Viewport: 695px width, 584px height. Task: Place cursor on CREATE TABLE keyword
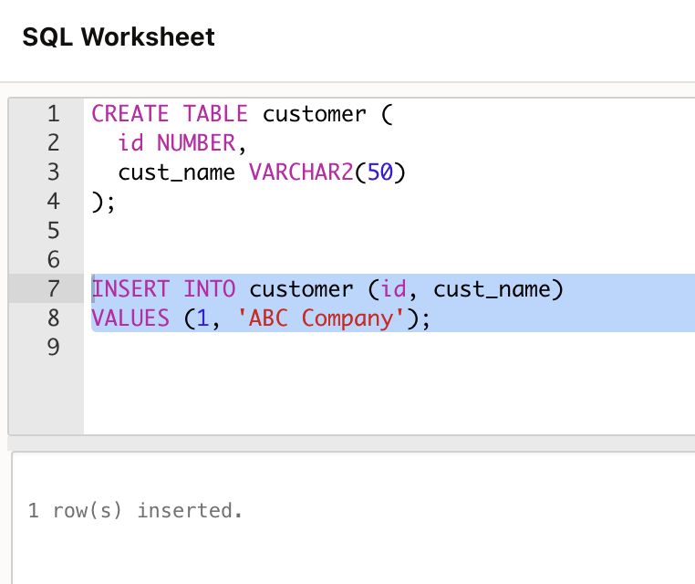[169, 114]
